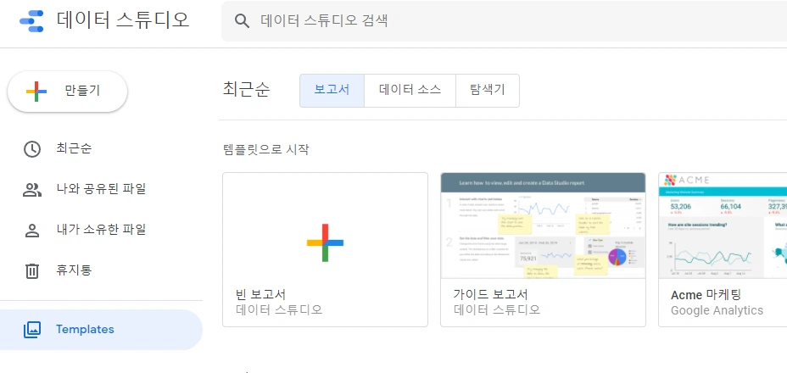787x373 pixels.
Task: Click the colorful plus icon in 만들기
Action: pos(36,92)
